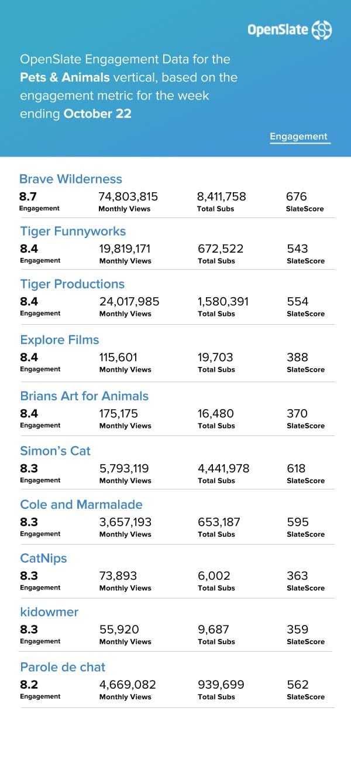Open the Brave Wilderness channel link

click(71, 179)
